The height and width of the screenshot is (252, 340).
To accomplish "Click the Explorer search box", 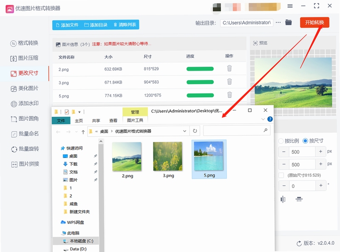I will [237, 130].
